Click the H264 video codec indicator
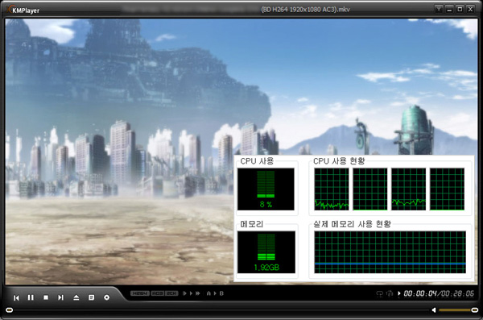This screenshot has height=320, width=483. (140, 293)
